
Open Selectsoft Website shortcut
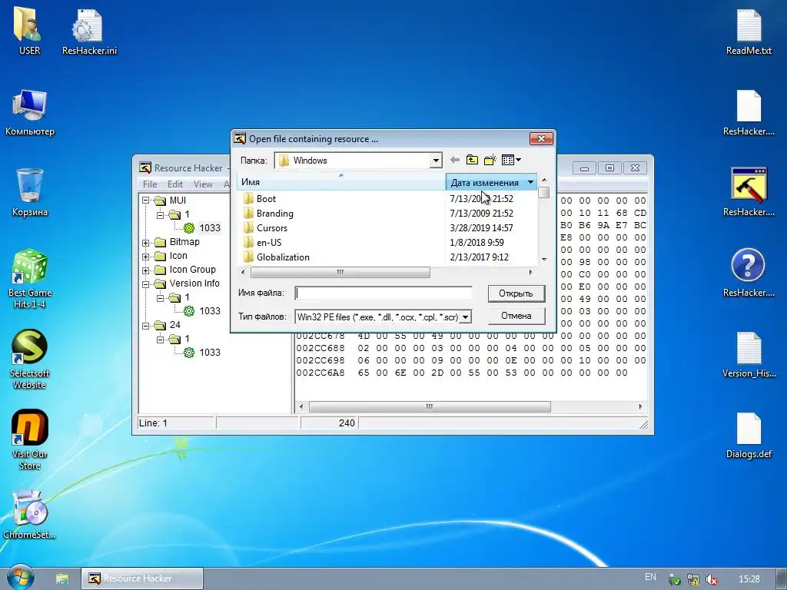30,359
